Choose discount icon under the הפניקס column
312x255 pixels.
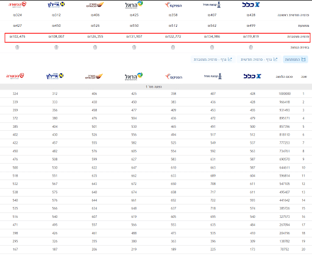click(x=173, y=47)
